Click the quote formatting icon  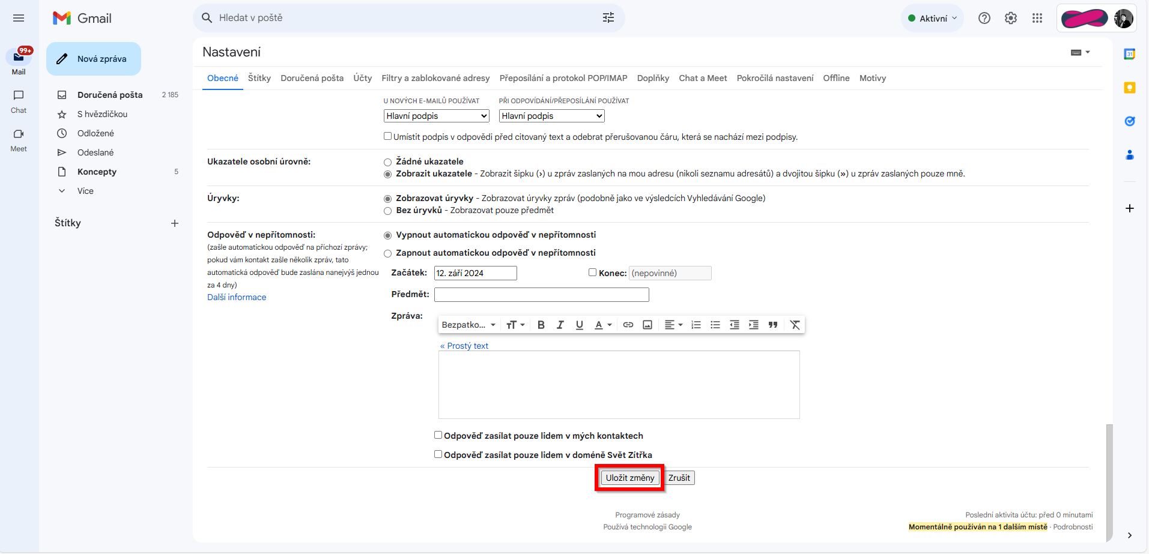[773, 325]
